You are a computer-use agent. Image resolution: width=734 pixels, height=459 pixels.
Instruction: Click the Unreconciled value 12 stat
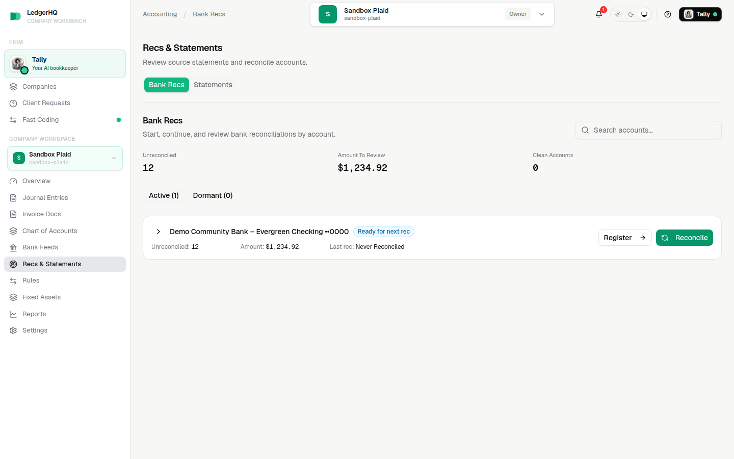pos(148,168)
